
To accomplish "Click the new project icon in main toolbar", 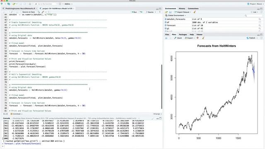I will pos(8,4).
